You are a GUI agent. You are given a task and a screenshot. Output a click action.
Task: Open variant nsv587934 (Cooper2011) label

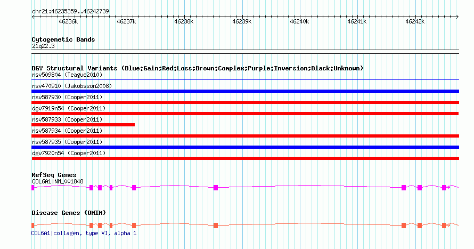[x=67, y=131]
